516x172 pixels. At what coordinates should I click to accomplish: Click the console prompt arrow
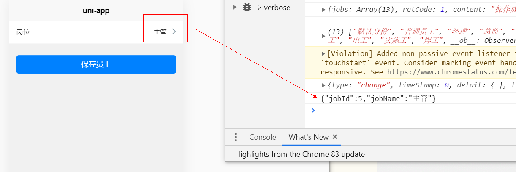click(313, 111)
